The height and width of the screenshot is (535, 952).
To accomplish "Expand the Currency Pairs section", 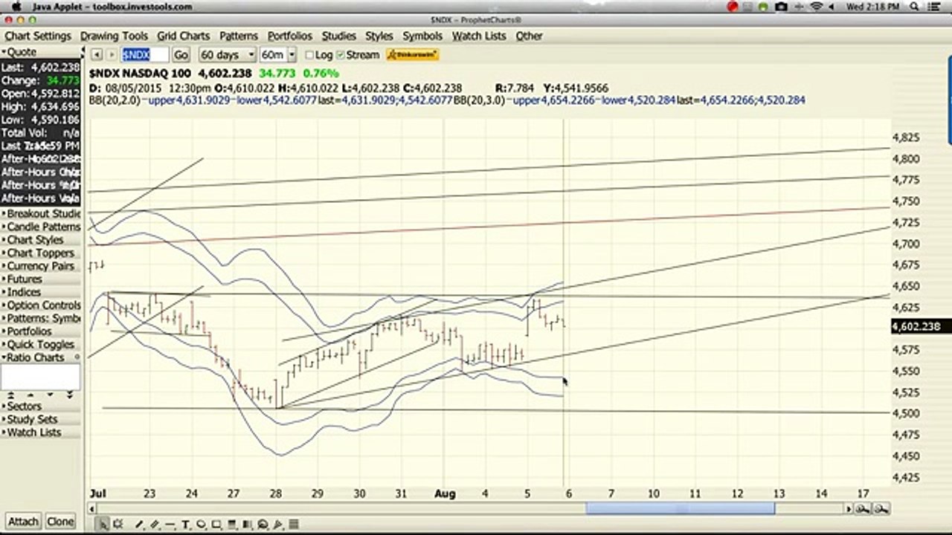I will (40, 266).
